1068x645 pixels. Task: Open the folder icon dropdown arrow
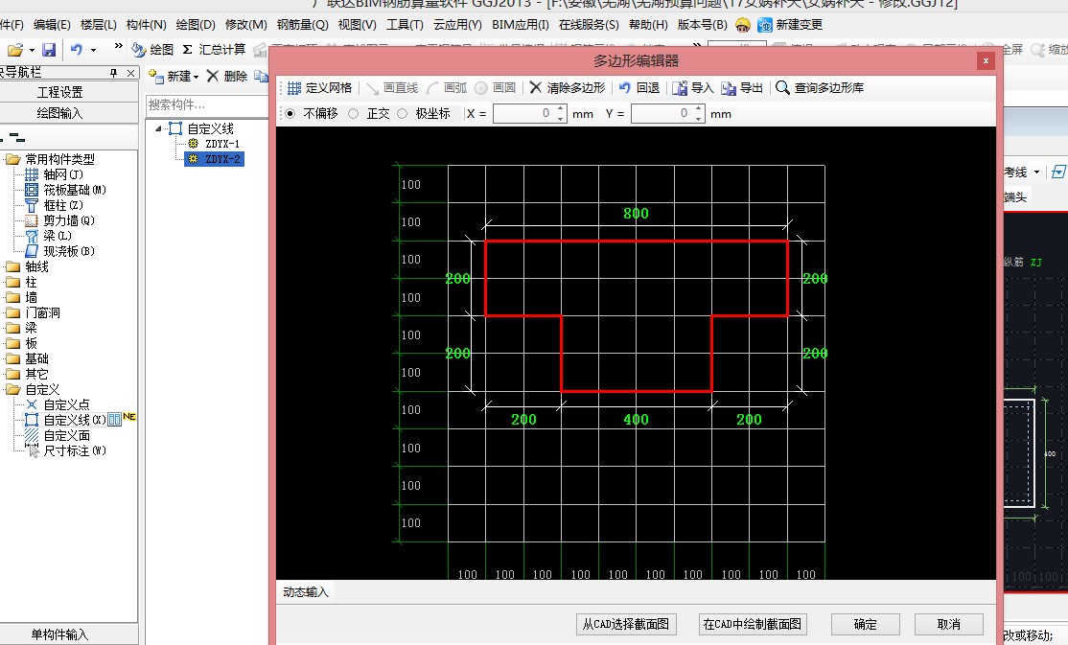coord(32,51)
